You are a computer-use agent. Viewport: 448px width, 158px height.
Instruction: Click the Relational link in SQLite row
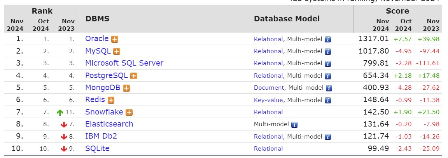coord(268,149)
